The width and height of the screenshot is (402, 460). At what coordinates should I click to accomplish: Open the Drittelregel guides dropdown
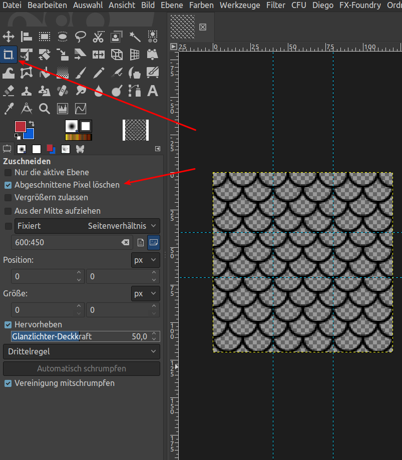pyautogui.click(x=82, y=351)
